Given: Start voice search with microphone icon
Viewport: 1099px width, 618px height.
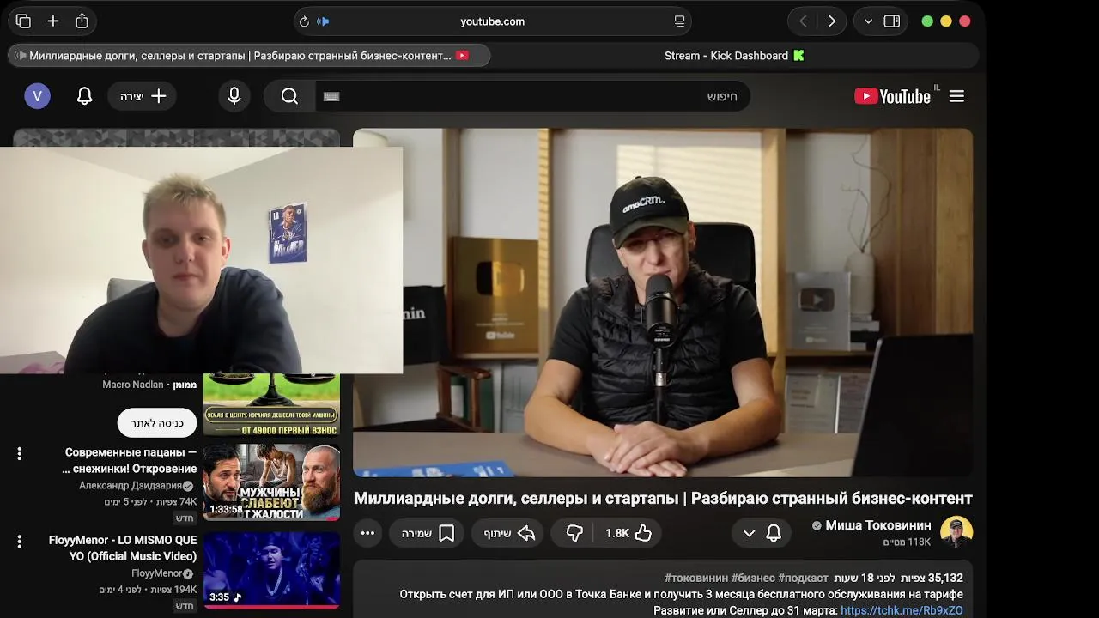Looking at the screenshot, I should (x=234, y=96).
